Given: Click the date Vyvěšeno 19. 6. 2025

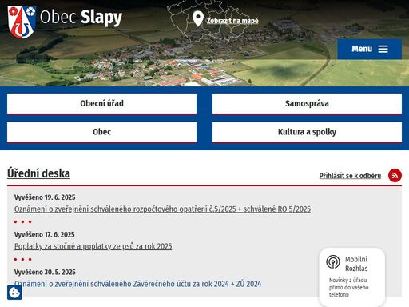Looking at the screenshot, I should point(45,197).
